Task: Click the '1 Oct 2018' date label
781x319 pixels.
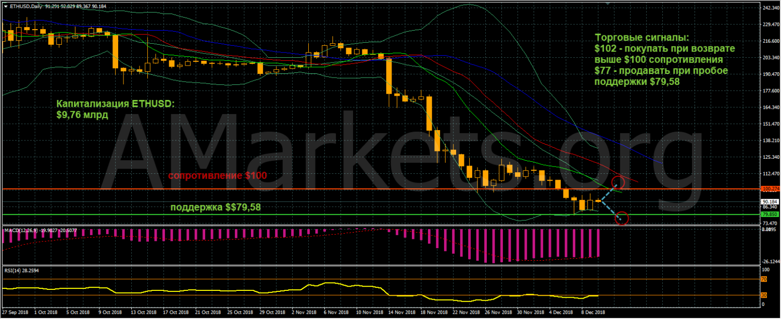Action: (46, 313)
